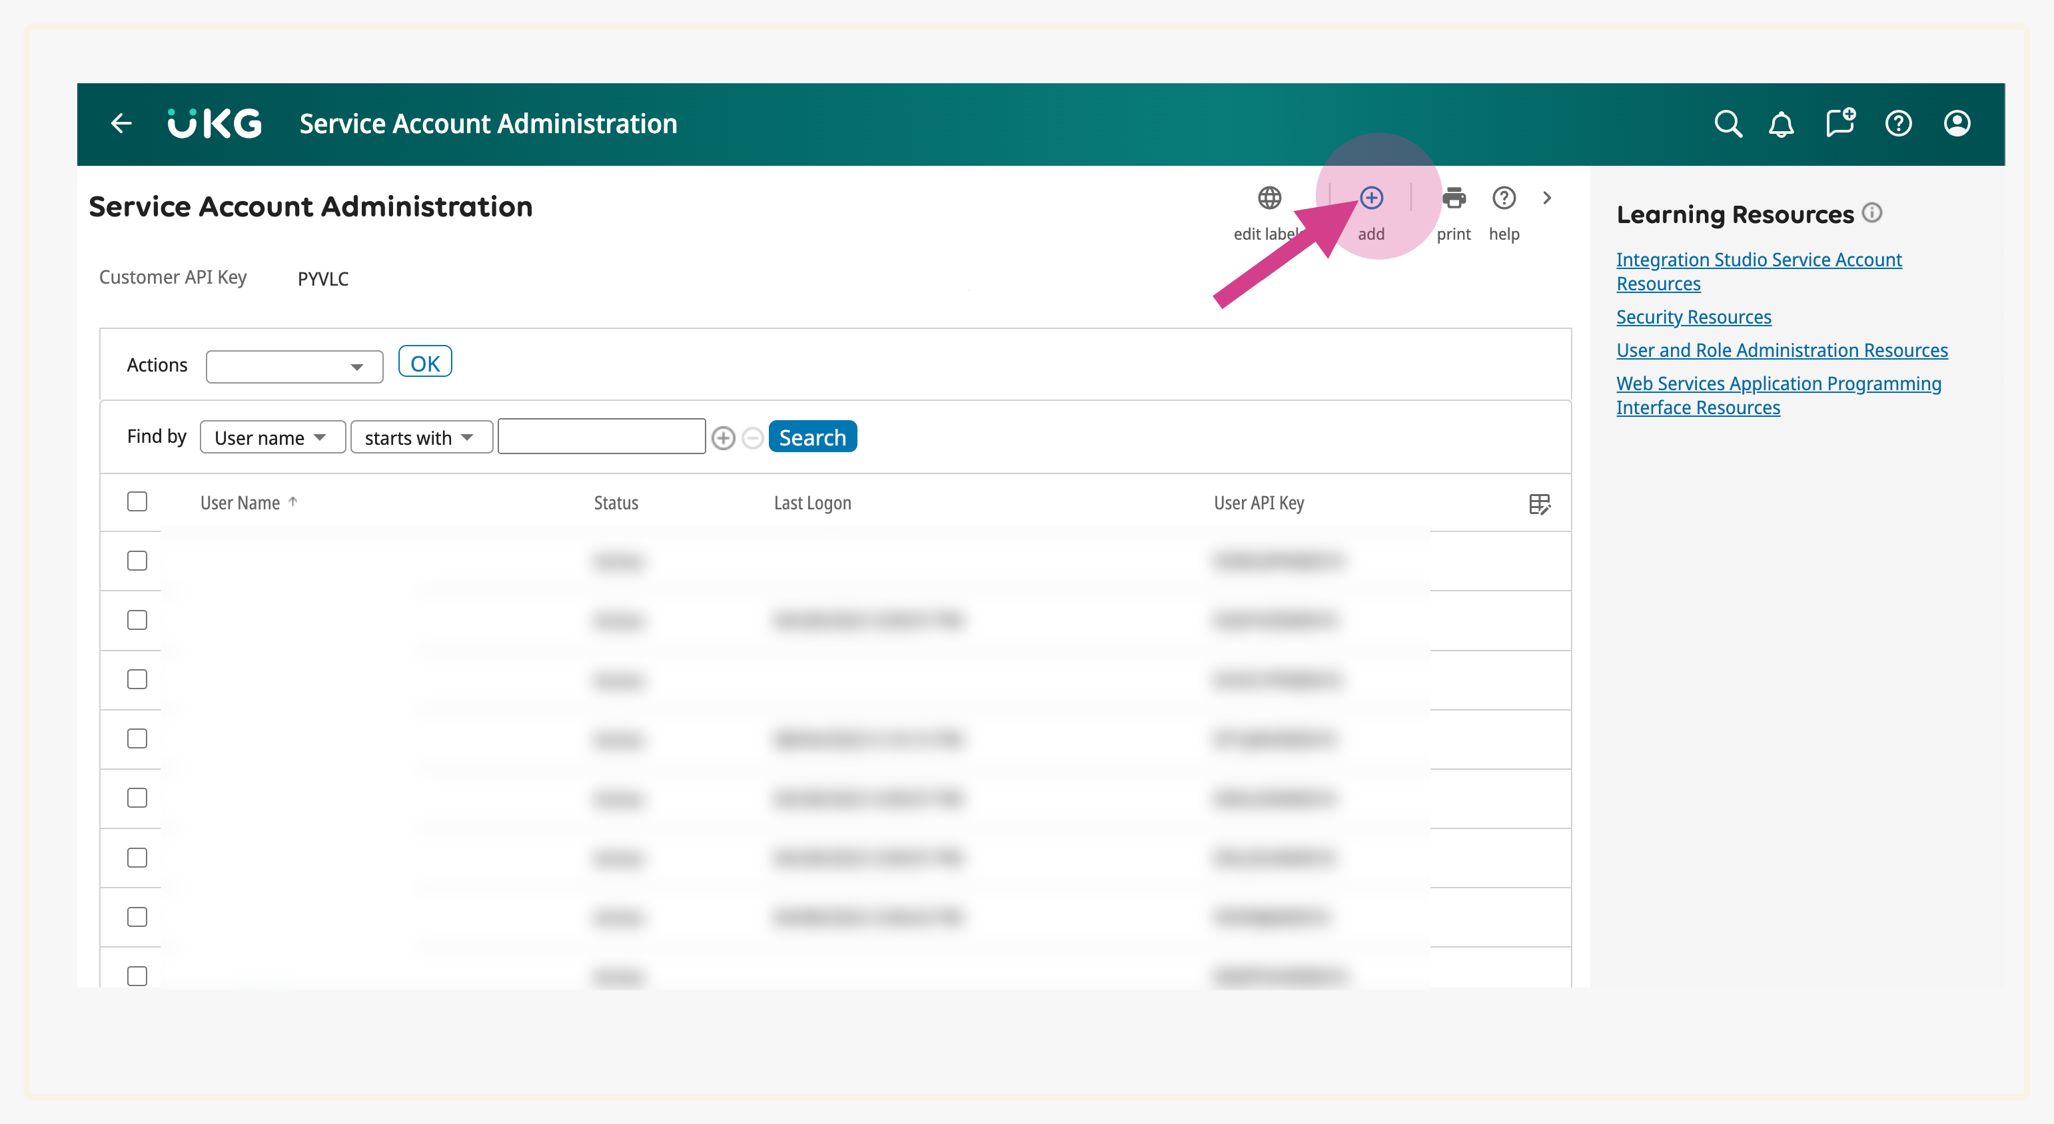2054x1124 pixels.
Task: Click the blue Search button
Action: coord(811,437)
